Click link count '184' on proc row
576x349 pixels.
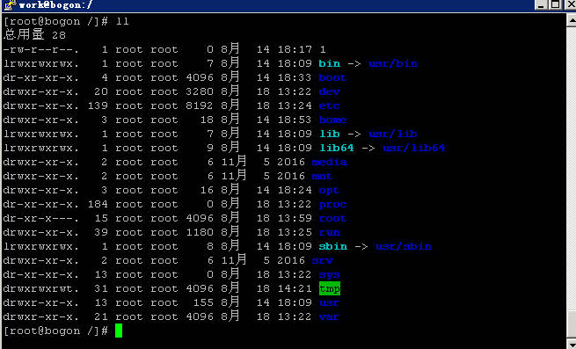98,204
